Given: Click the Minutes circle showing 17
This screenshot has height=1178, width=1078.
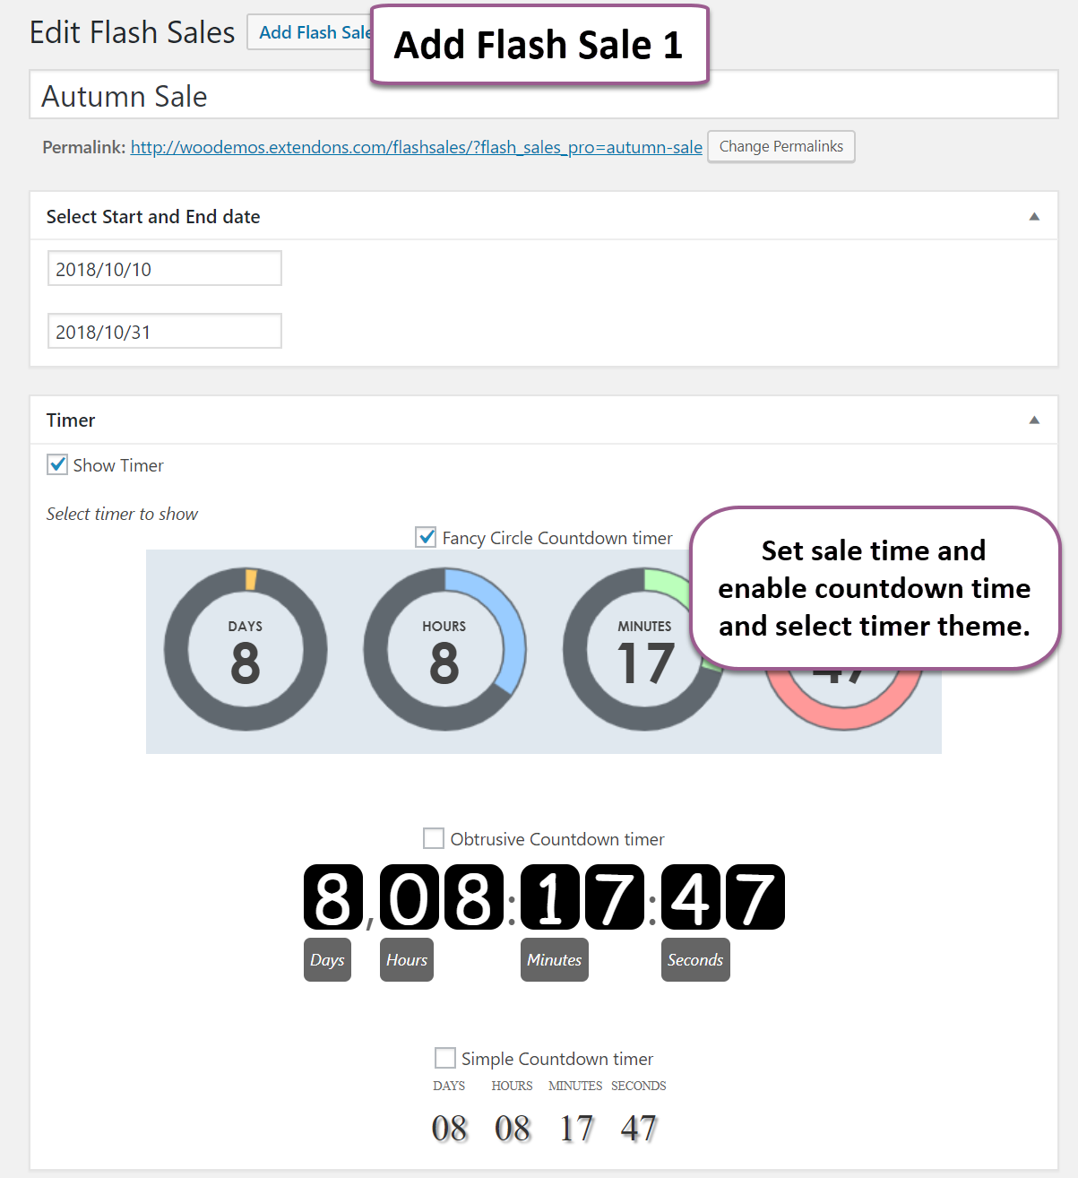Looking at the screenshot, I should coord(644,650).
